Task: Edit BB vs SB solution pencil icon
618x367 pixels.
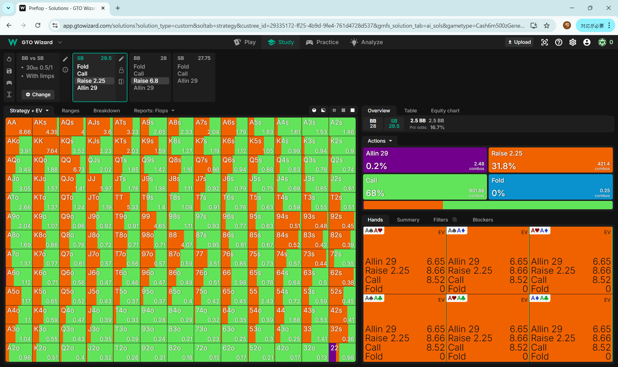Action: point(65,59)
